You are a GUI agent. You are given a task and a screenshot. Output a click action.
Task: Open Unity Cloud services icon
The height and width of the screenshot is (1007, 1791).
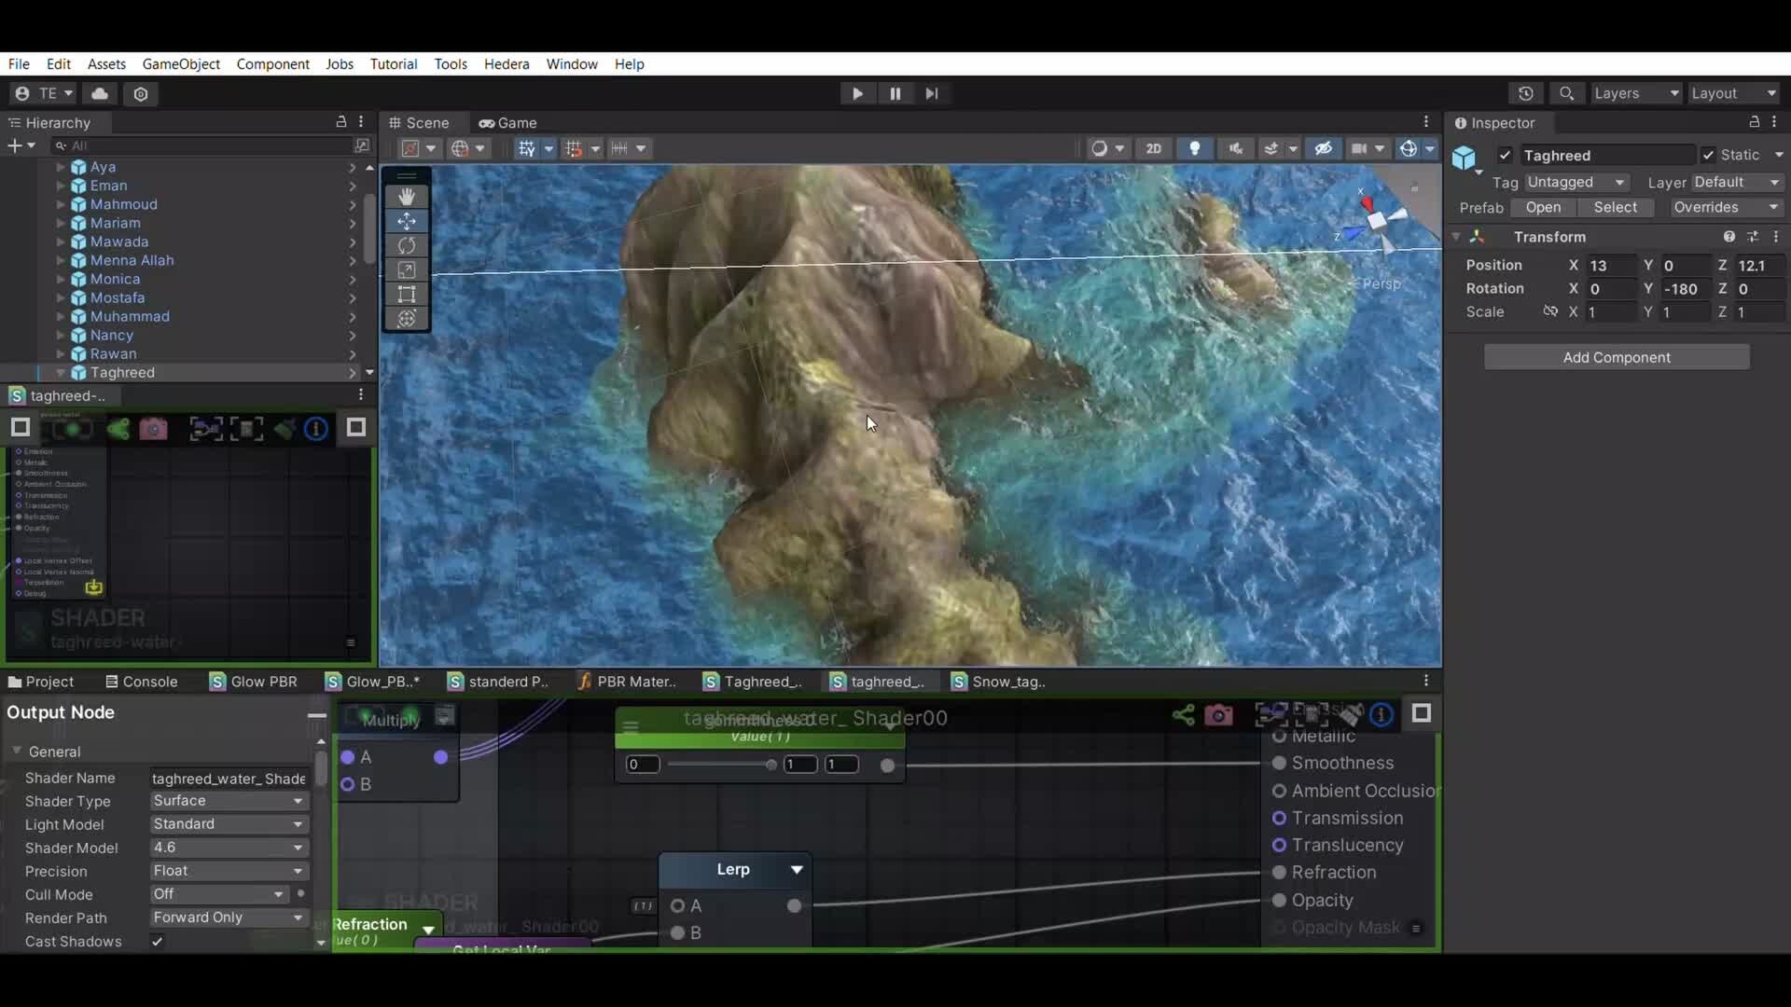[x=100, y=93]
